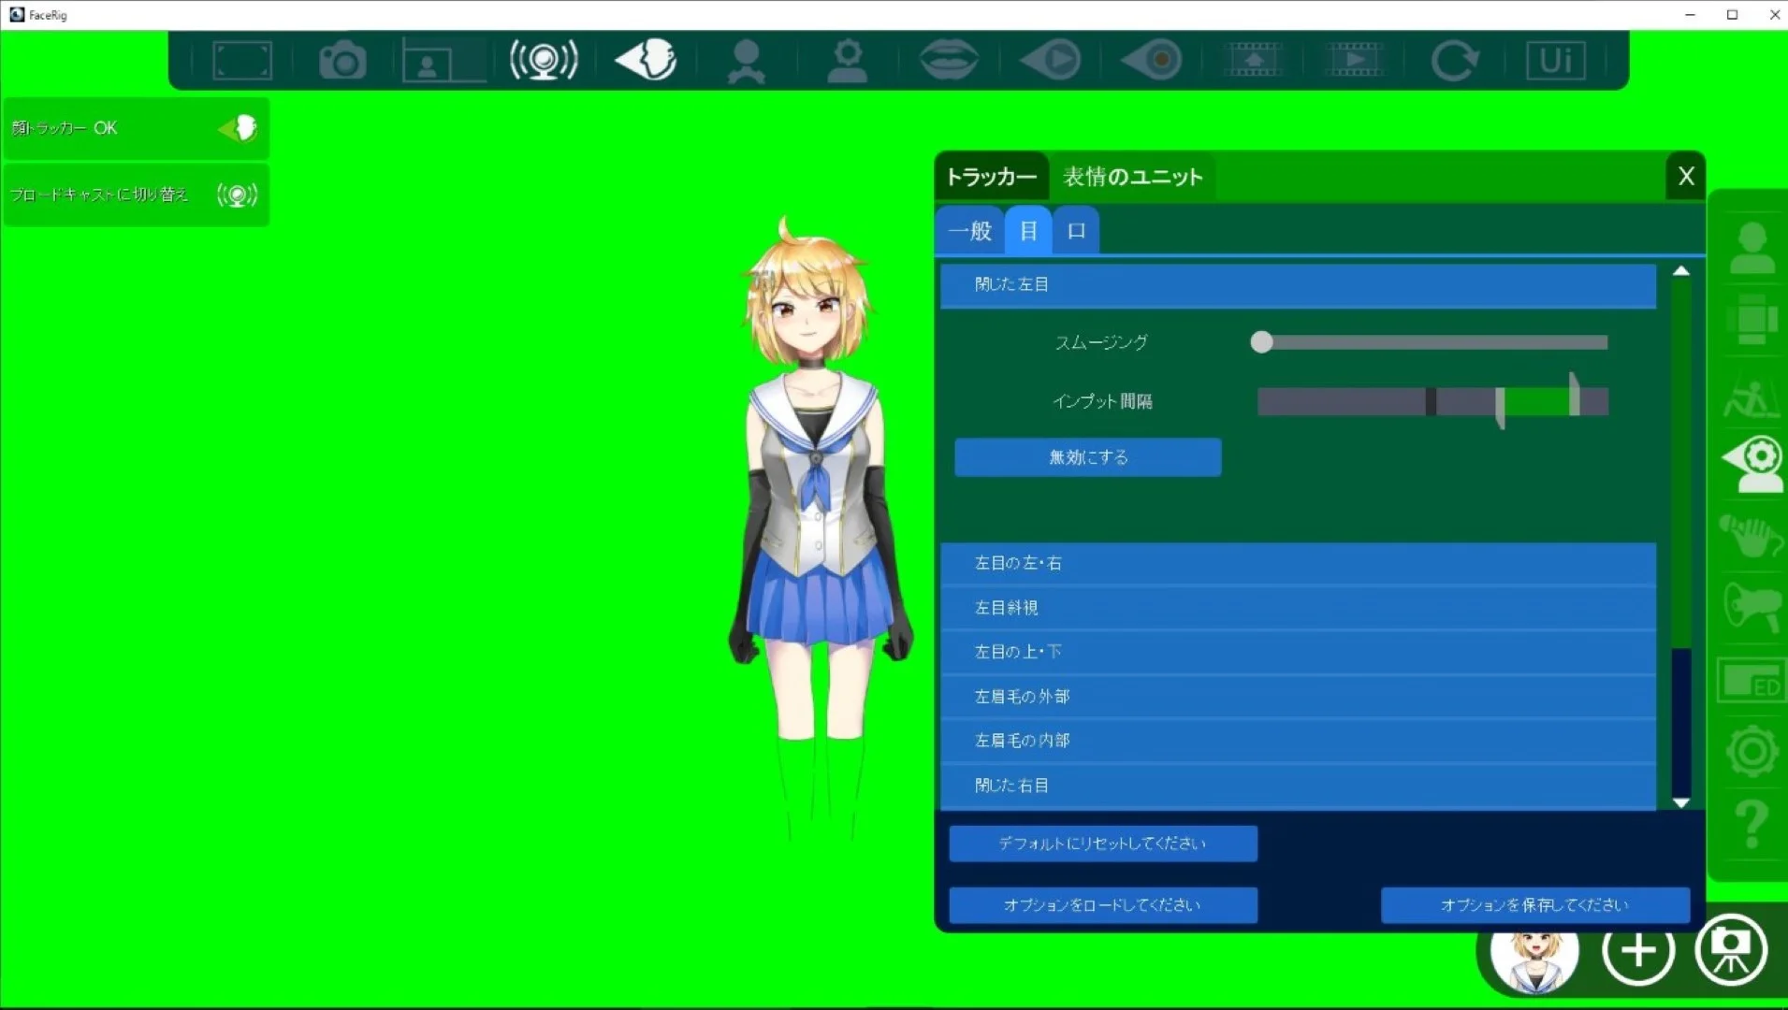The height and width of the screenshot is (1010, 1788).
Task: Select the face tracker icon in toolbar
Action: 645,59
